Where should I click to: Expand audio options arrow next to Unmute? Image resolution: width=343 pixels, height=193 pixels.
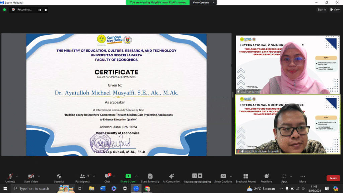(17, 176)
